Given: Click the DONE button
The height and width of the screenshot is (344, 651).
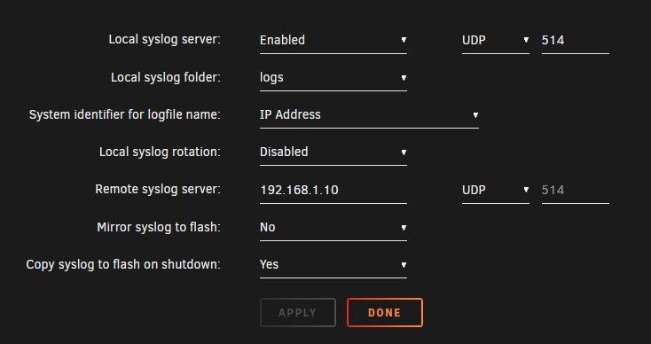Looking at the screenshot, I should (x=385, y=312).
